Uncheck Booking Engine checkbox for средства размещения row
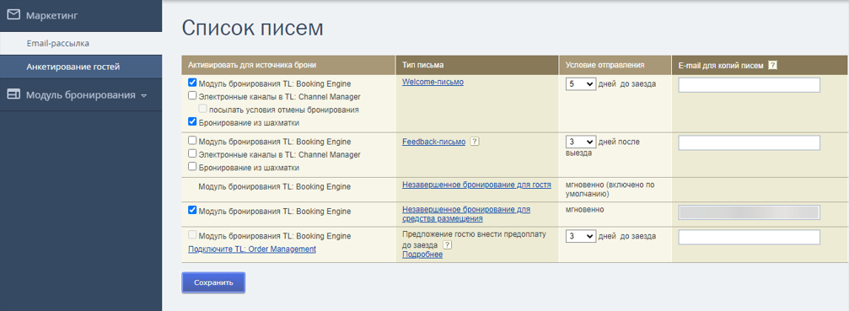 pos(192,211)
